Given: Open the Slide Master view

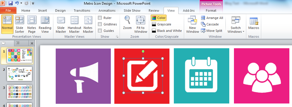Looking at the screenshot, I should pos(61,24).
